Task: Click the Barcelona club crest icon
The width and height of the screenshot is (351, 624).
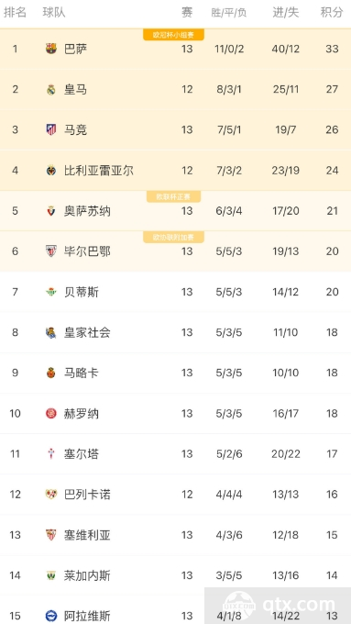Action: click(x=51, y=49)
